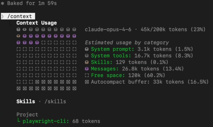Click the System tools legend icon

(87, 56)
